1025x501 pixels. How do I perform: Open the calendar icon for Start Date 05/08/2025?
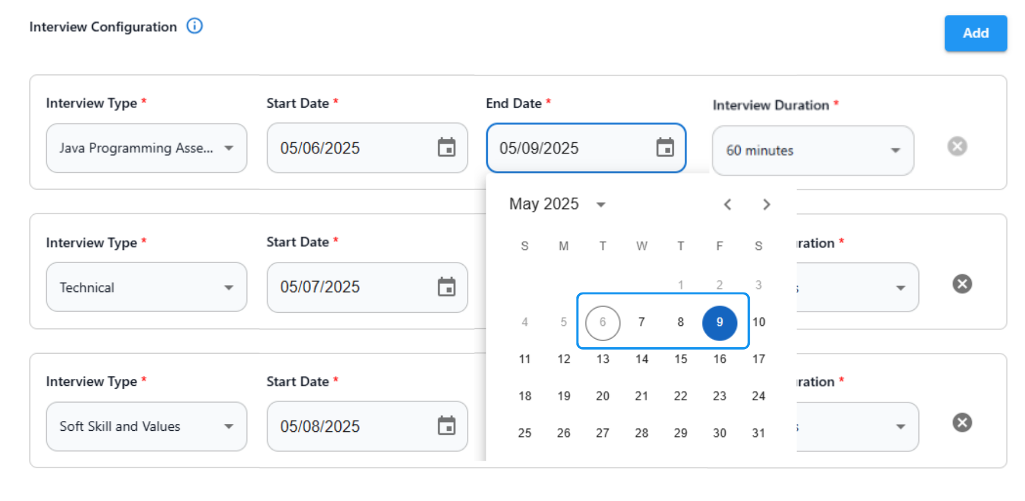point(446,426)
